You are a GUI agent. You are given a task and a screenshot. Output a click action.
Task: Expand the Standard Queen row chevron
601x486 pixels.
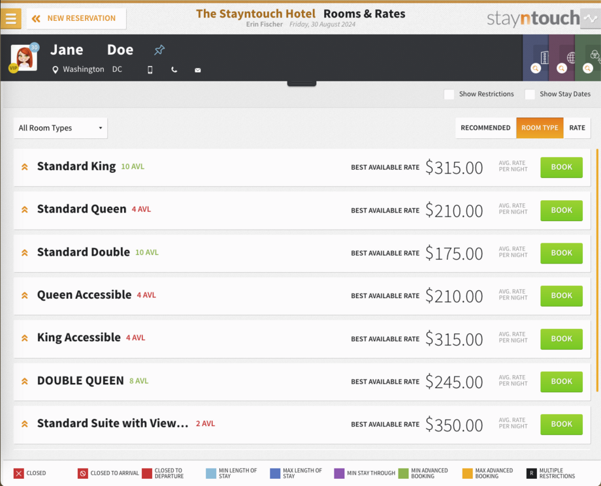(25, 209)
